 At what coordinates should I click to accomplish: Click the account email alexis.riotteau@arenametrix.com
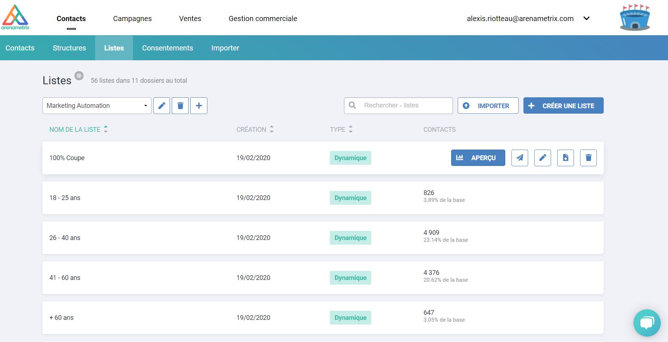click(x=520, y=19)
